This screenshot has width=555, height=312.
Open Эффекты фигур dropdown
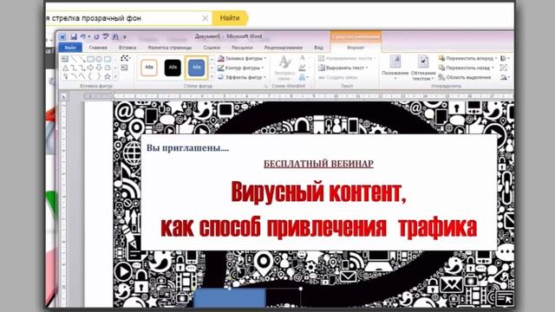click(242, 77)
